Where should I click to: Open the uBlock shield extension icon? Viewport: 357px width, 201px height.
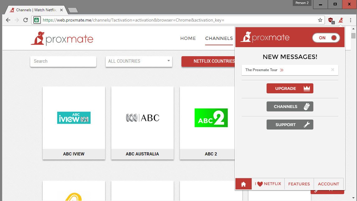pos(331,20)
